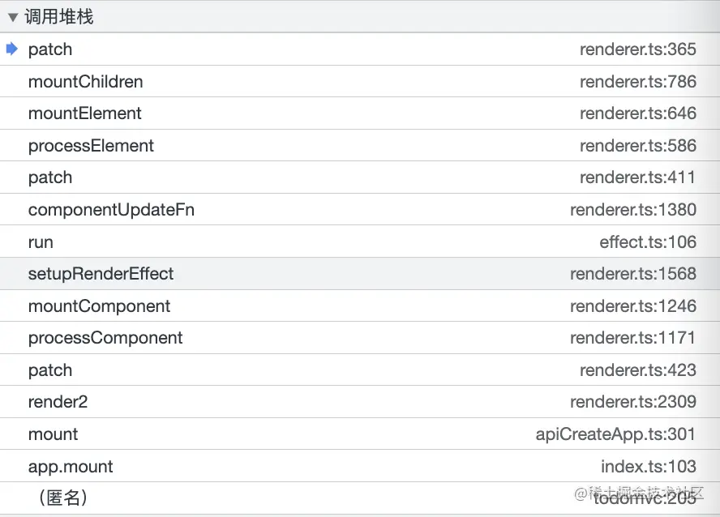
Task: Select the componentUpdateFn frame
Action: (x=111, y=210)
